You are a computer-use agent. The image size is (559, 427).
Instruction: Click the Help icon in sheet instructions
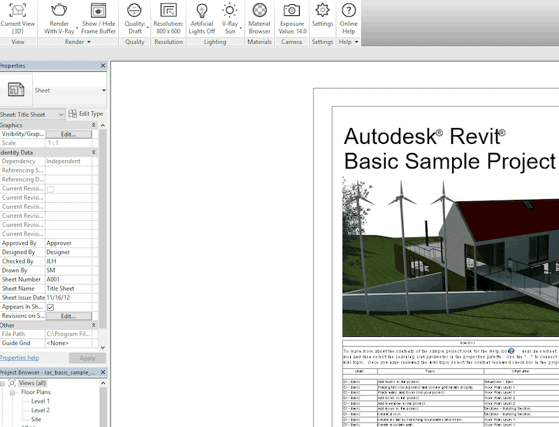511,351
